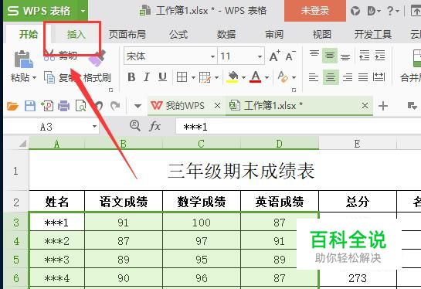Image resolution: width=421 pixels, height=289 pixels.
Task: Align text right
Action: (x=348, y=77)
